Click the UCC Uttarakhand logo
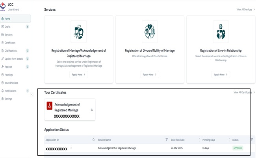Image resolution: width=256 pixels, height=158 pixels. [x=4, y=6]
